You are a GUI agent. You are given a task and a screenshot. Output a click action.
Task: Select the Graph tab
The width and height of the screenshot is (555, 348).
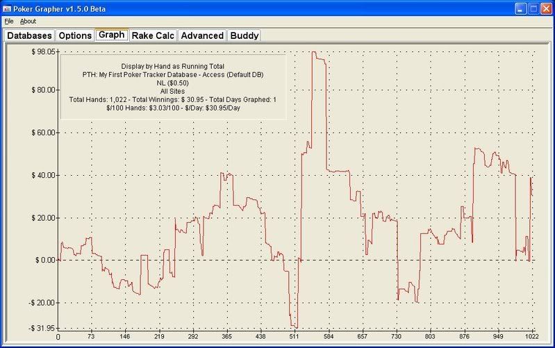[x=111, y=34]
